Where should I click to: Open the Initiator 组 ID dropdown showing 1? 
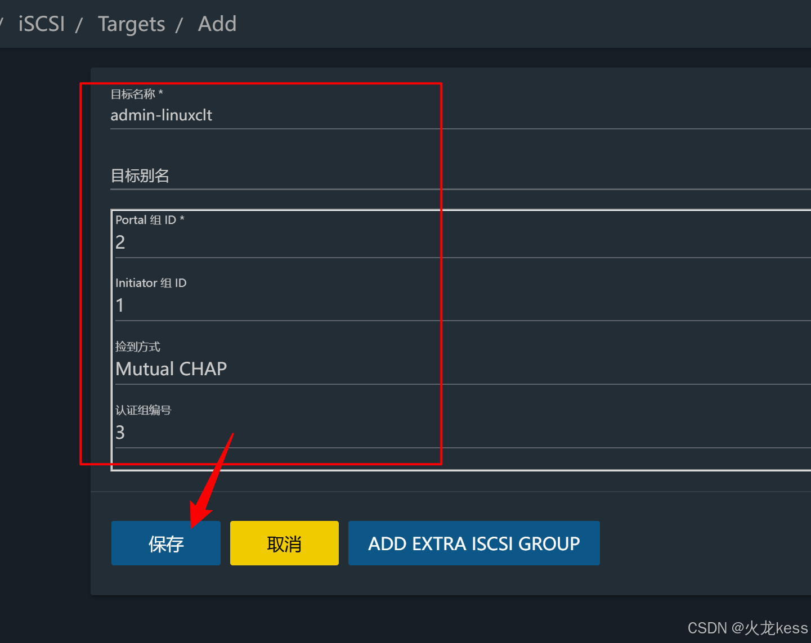pos(463,305)
